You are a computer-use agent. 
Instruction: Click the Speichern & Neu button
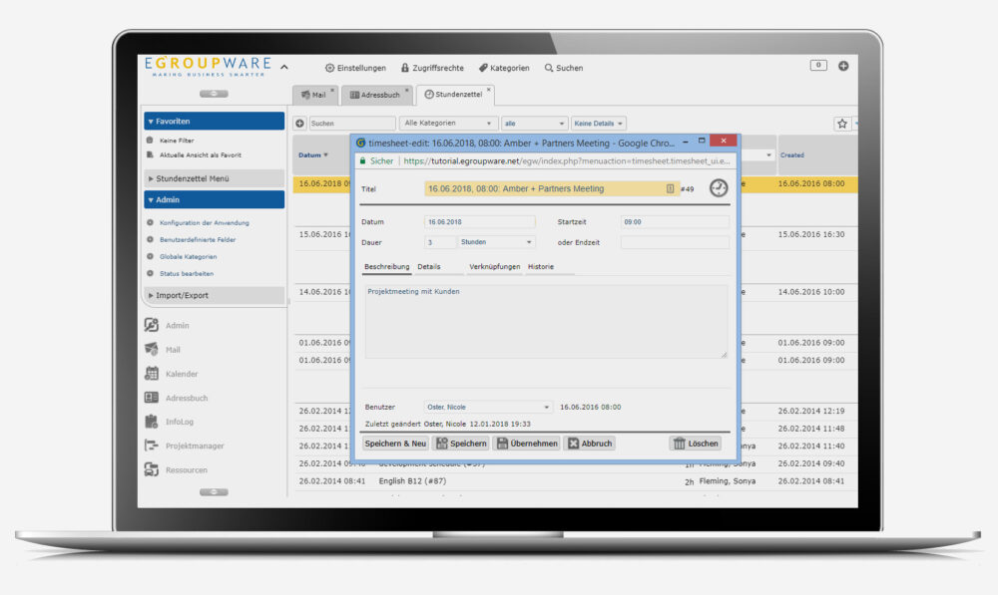tap(395, 444)
